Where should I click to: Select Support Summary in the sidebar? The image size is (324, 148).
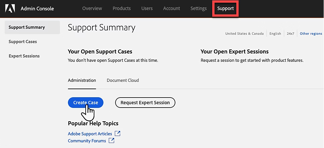coord(32,27)
